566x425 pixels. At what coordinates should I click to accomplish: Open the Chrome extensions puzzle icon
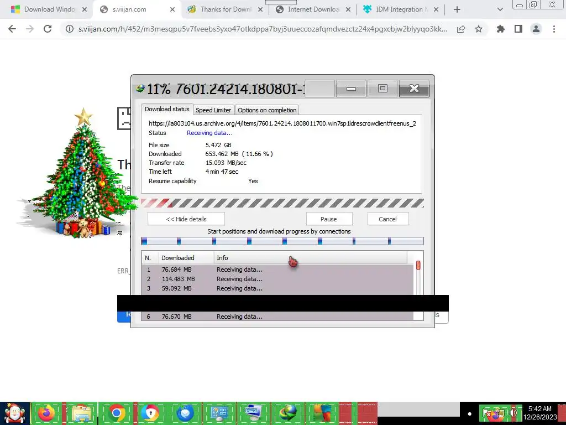tap(500, 29)
